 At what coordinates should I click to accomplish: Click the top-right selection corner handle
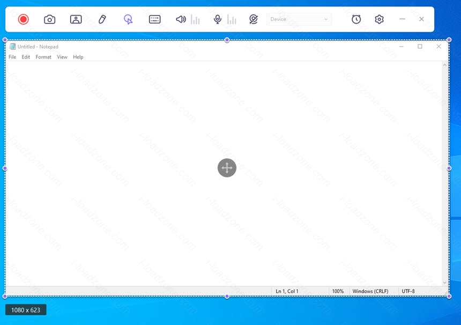click(449, 40)
